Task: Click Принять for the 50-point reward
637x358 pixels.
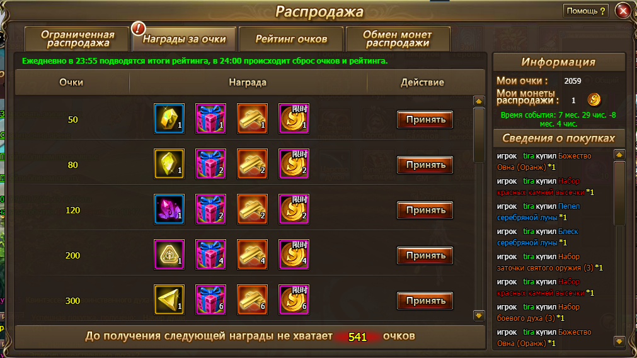Action: 425,120
